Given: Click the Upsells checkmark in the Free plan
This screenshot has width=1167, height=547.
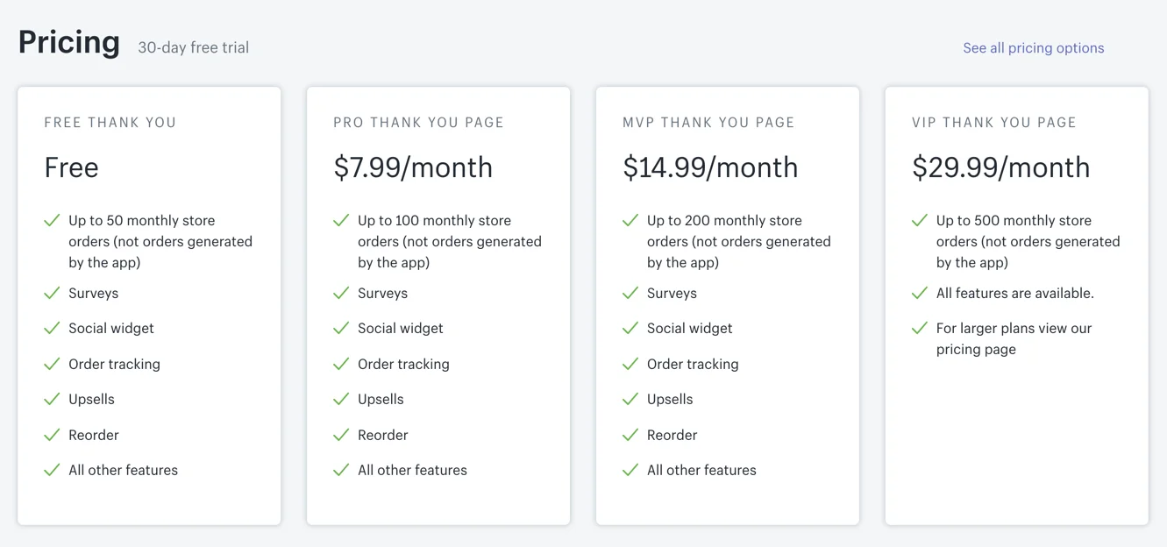Looking at the screenshot, I should pos(53,399).
